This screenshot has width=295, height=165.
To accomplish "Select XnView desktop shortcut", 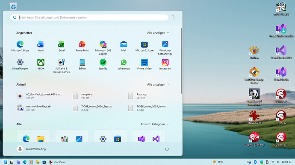I will pyautogui.click(x=254, y=52).
